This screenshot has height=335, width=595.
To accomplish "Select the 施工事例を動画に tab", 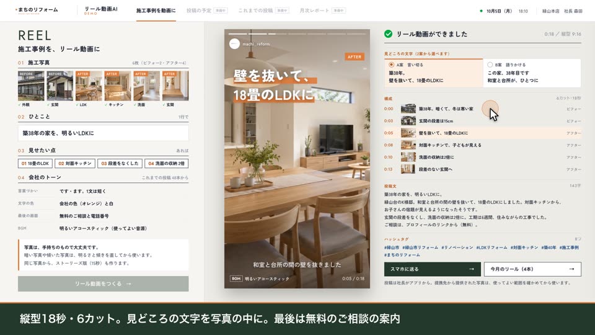I will tap(156, 11).
